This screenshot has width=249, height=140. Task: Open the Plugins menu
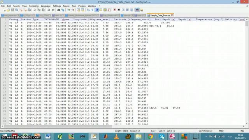pyautogui.click(x=82, y=6)
